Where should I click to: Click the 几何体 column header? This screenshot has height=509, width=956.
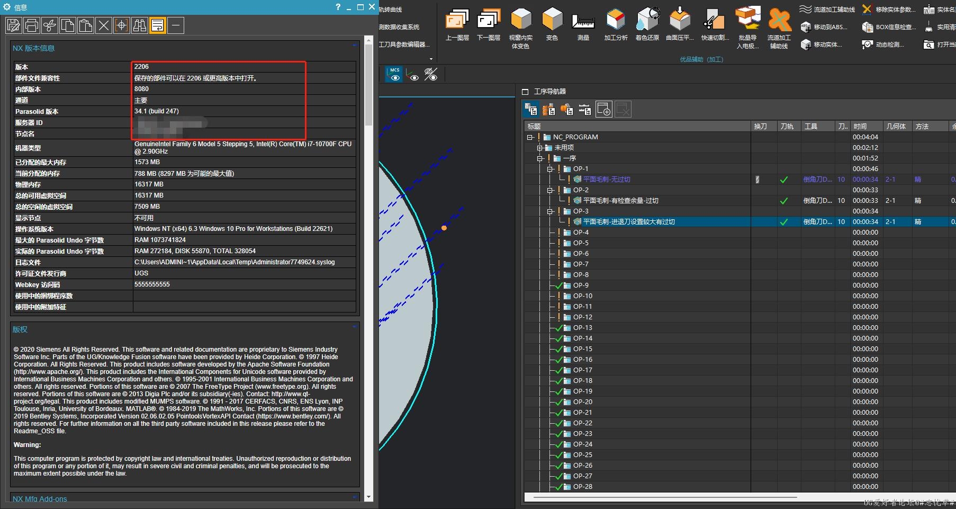pyautogui.click(x=897, y=126)
